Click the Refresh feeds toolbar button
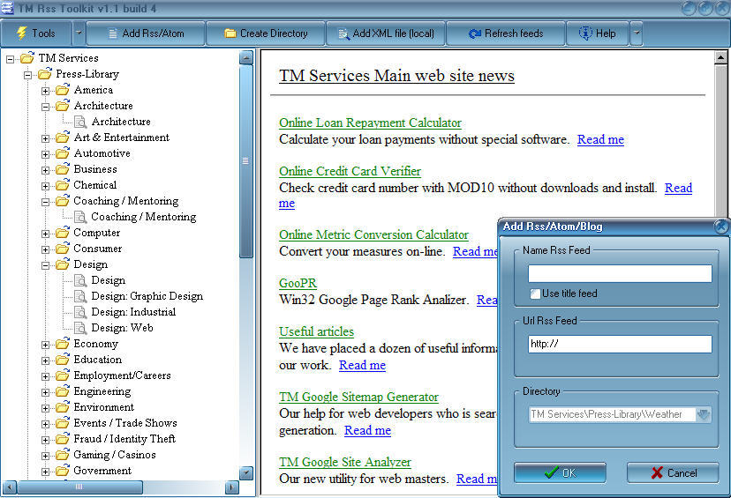This screenshot has width=731, height=498. pos(506,33)
